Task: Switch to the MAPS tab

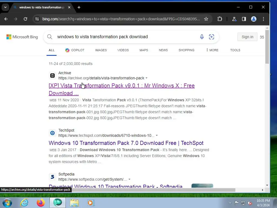Action: click(x=144, y=50)
